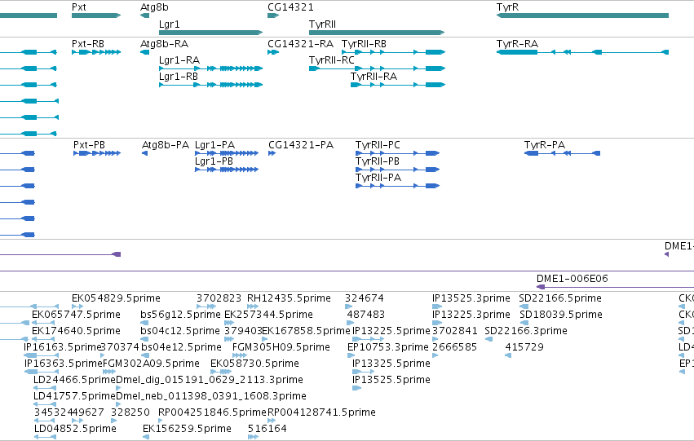Select Dmel_neb_011398_0391_1608.3prime feature
This screenshot has height=441, width=694.
click(118, 405)
